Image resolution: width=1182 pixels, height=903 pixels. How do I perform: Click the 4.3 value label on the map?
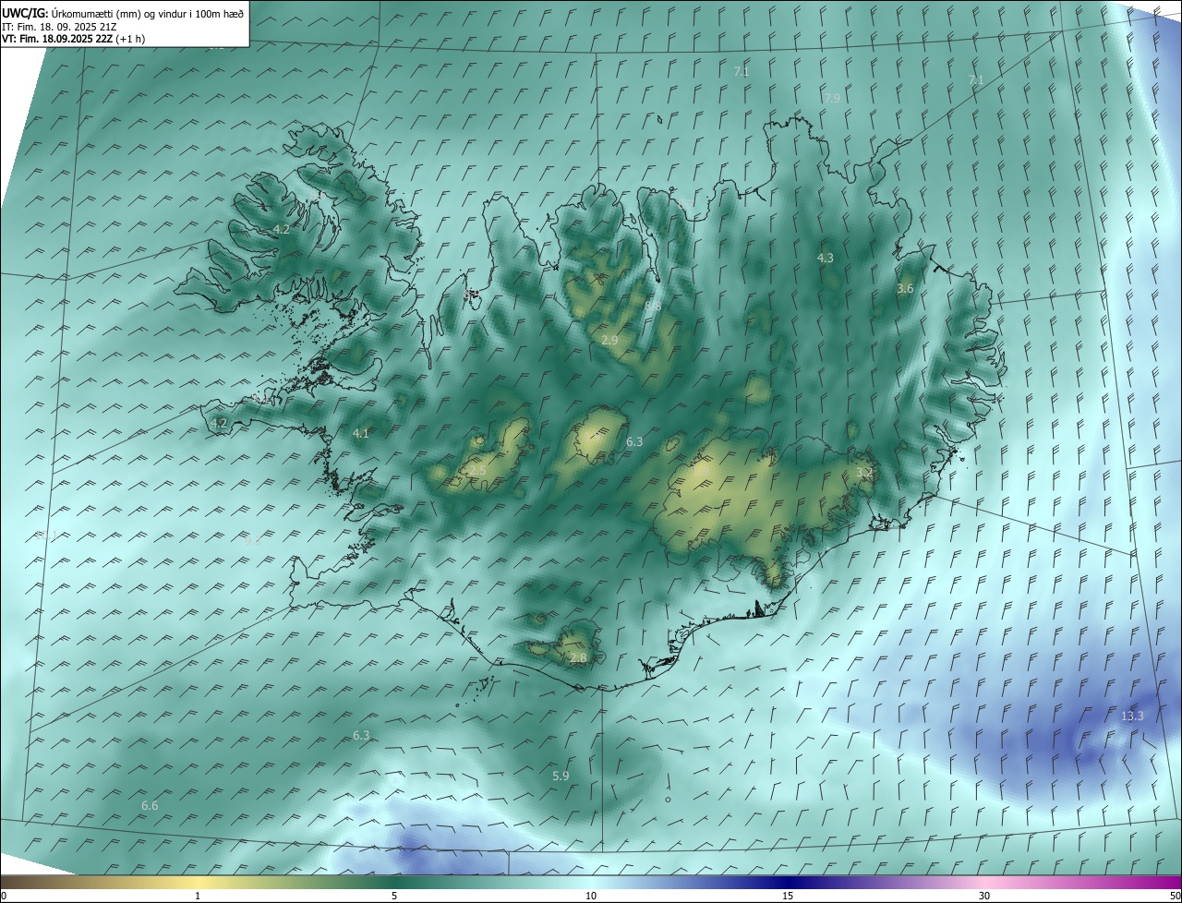coord(826,259)
